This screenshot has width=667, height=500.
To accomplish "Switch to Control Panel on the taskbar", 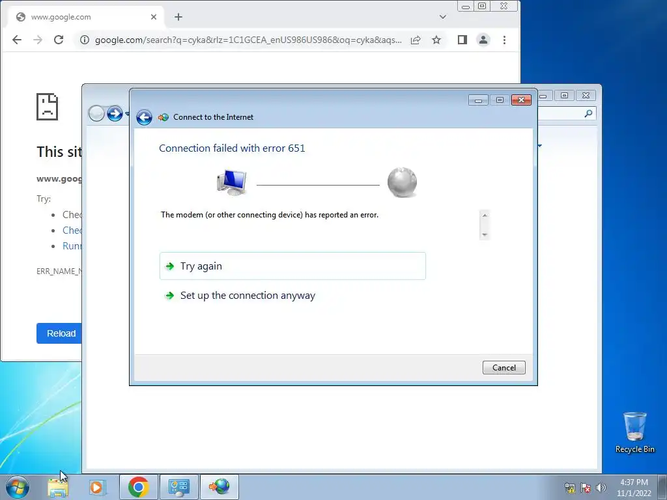I will 178,487.
